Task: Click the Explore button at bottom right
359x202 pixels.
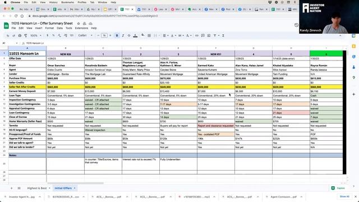Action: pyautogui.click(x=338, y=188)
